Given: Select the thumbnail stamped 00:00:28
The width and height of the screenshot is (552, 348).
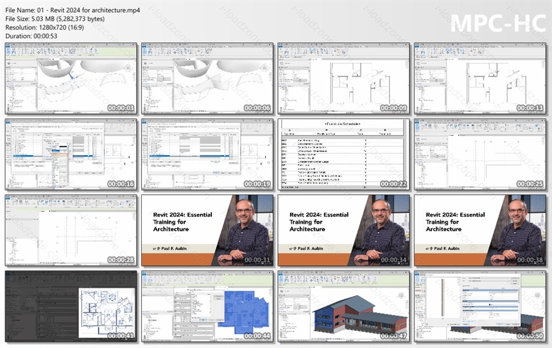Looking at the screenshot, I should (71, 231).
